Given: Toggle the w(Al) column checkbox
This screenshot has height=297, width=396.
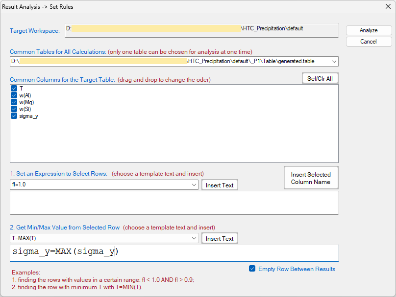Looking at the screenshot, I should [14, 95].
